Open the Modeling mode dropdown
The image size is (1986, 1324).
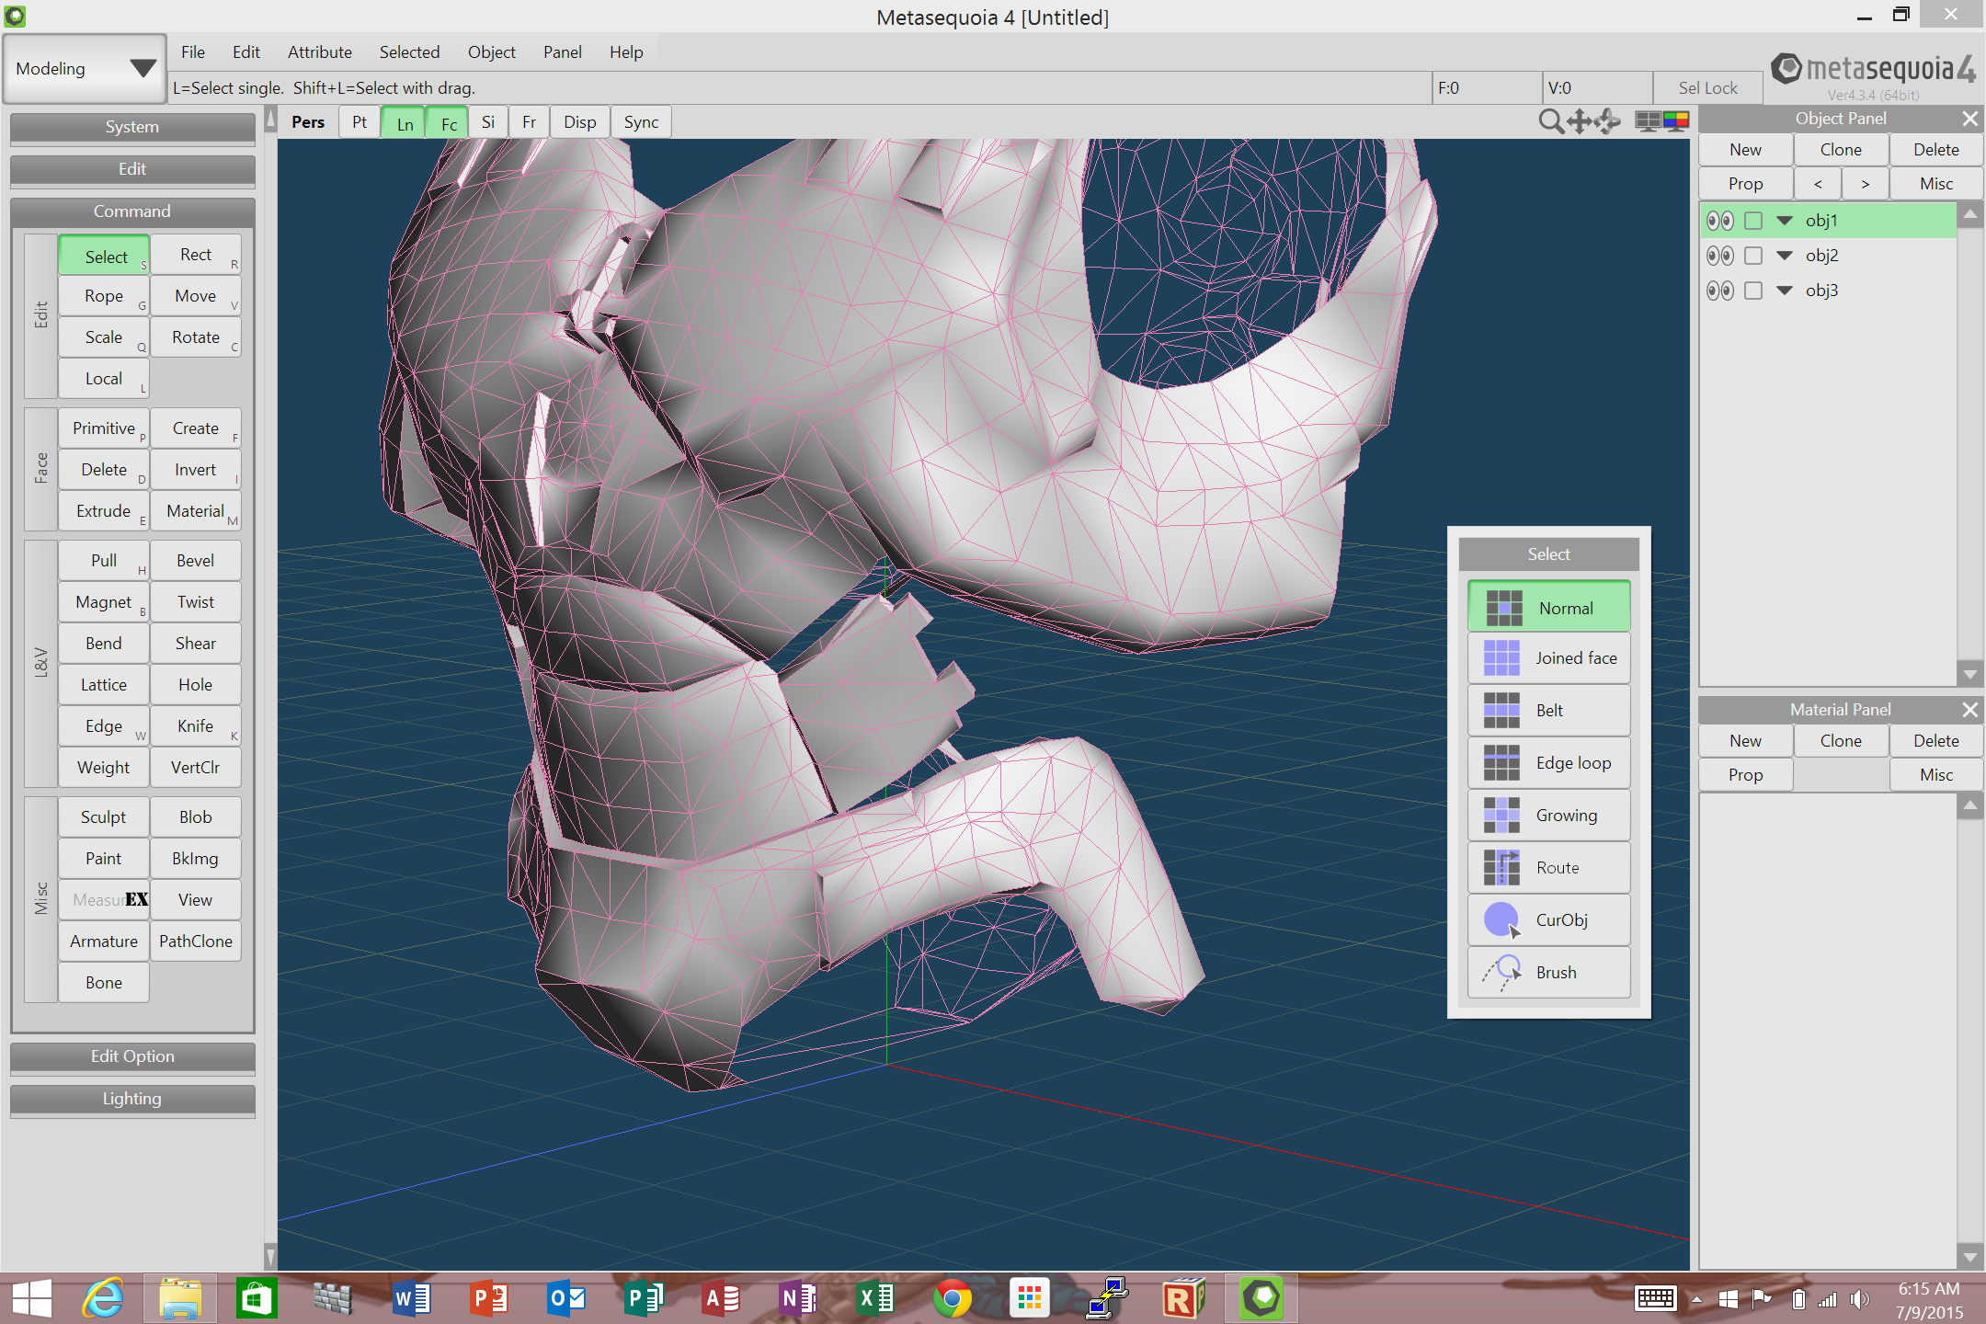click(85, 69)
